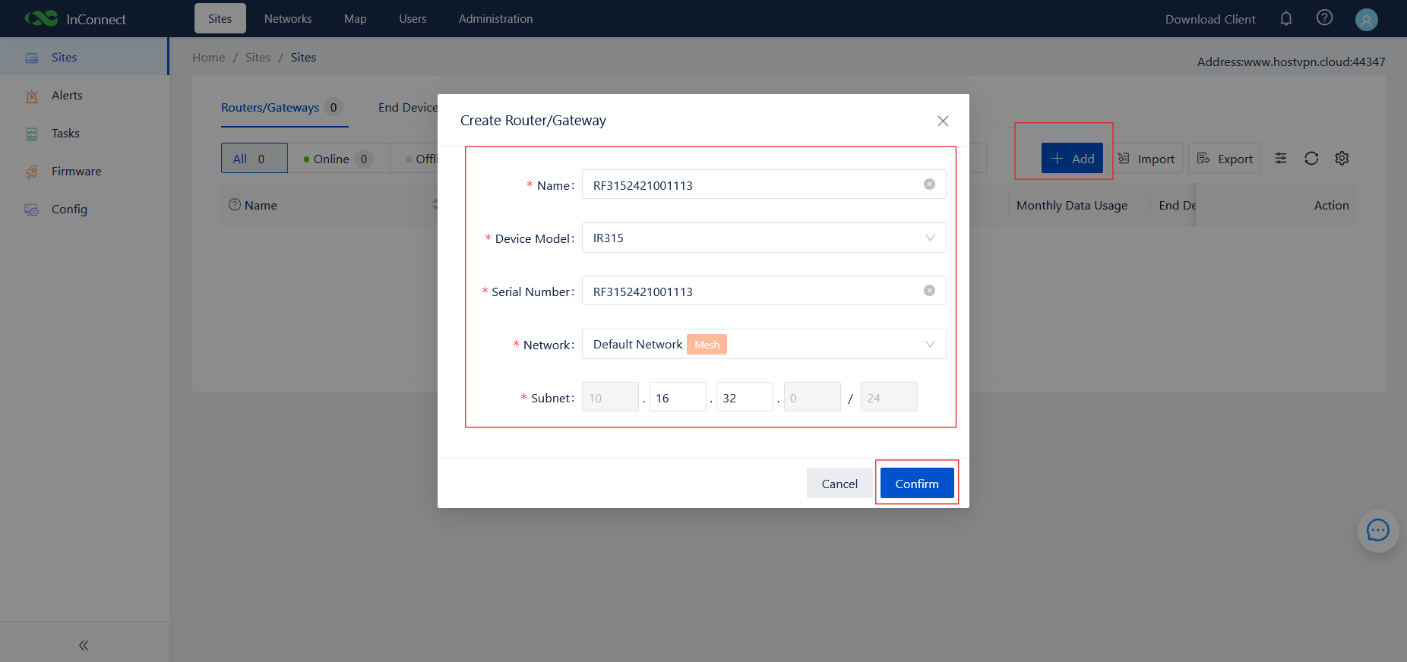
Task: Open table settings gear icon
Action: (x=1342, y=158)
